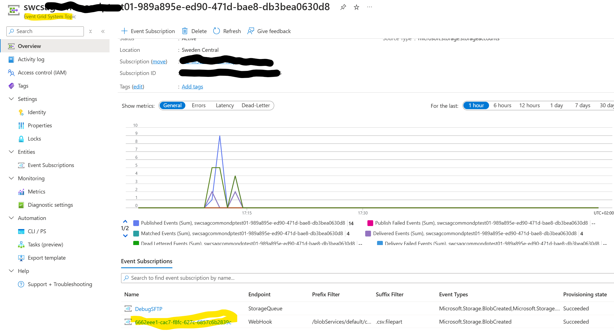Go to next legend page arrow

click(125, 236)
